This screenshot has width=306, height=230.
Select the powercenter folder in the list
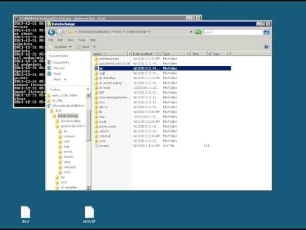point(108,126)
